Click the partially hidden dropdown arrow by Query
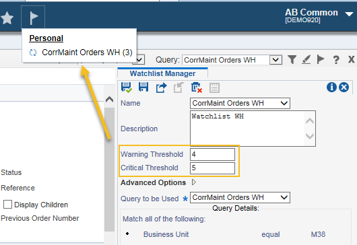Image resolution: width=357 pixels, height=245 pixels. click(139, 60)
